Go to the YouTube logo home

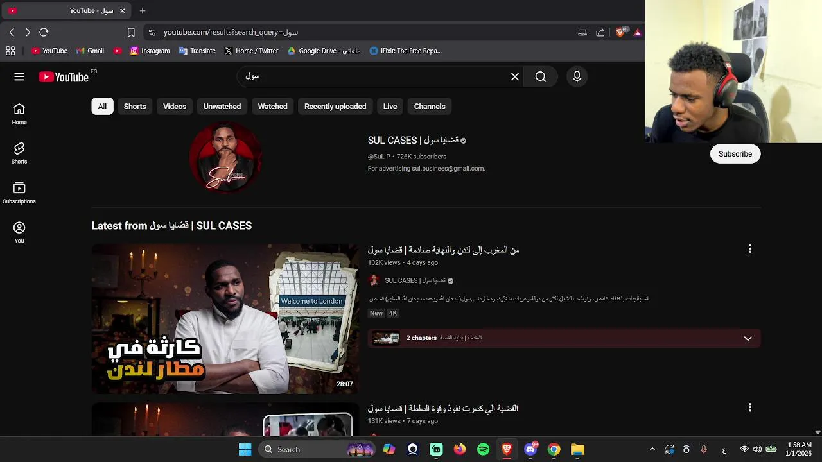(x=64, y=77)
